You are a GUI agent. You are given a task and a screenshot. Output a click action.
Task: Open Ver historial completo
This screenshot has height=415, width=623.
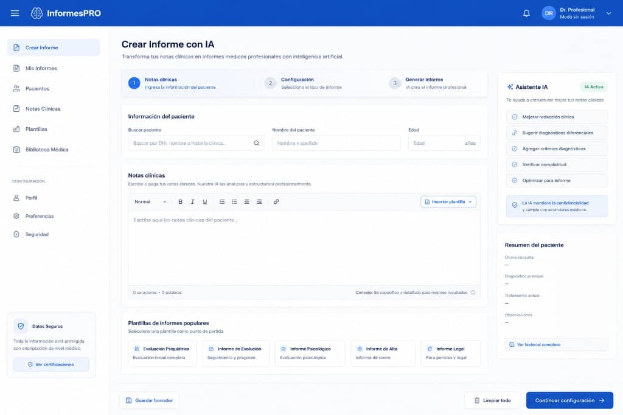[x=557, y=344]
